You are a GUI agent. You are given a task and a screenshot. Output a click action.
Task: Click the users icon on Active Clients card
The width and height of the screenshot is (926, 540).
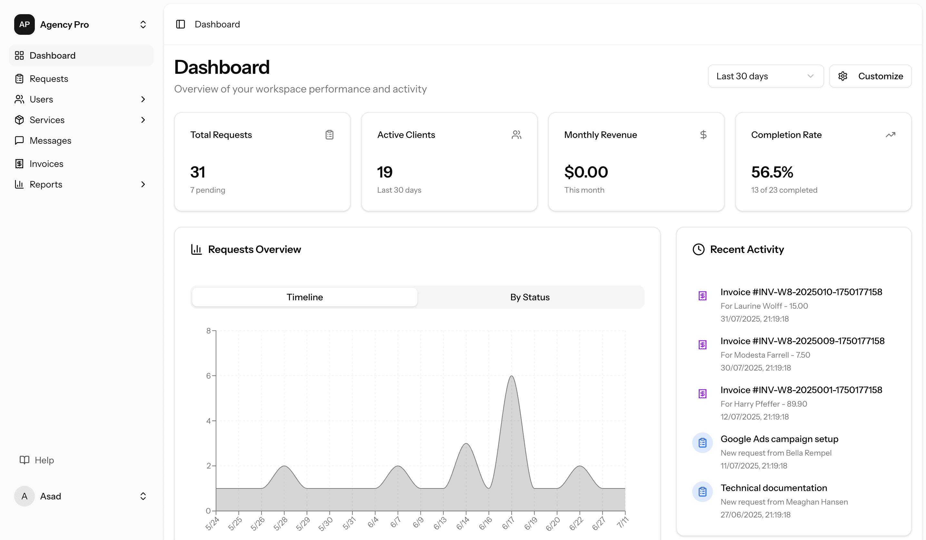pyautogui.click(x=516, y=134)
